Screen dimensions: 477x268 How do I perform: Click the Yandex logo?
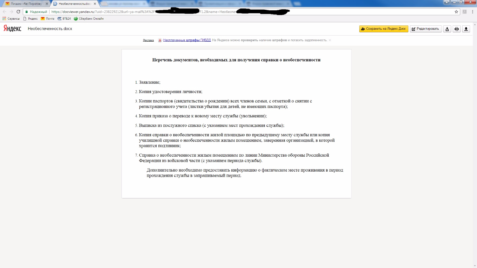pyautogui.click(x=12, y=29)
